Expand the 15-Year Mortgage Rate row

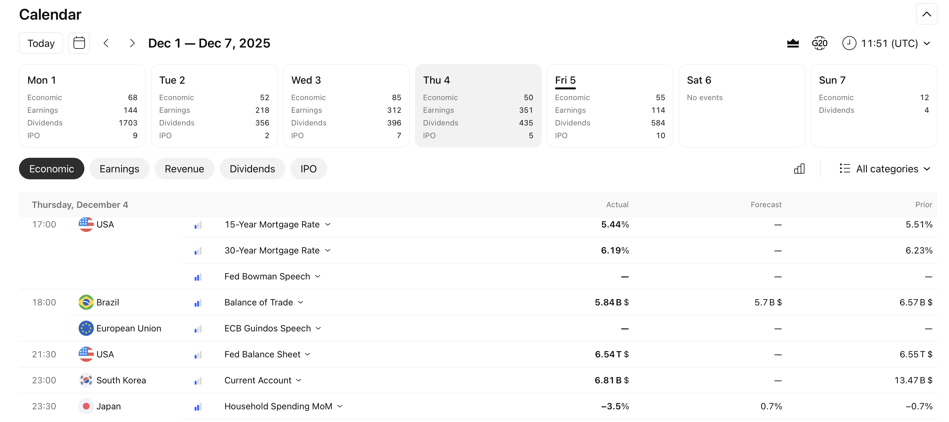(x=327, y=224)
